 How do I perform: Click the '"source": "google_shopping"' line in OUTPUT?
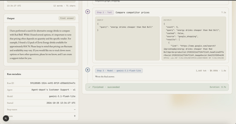182,37
